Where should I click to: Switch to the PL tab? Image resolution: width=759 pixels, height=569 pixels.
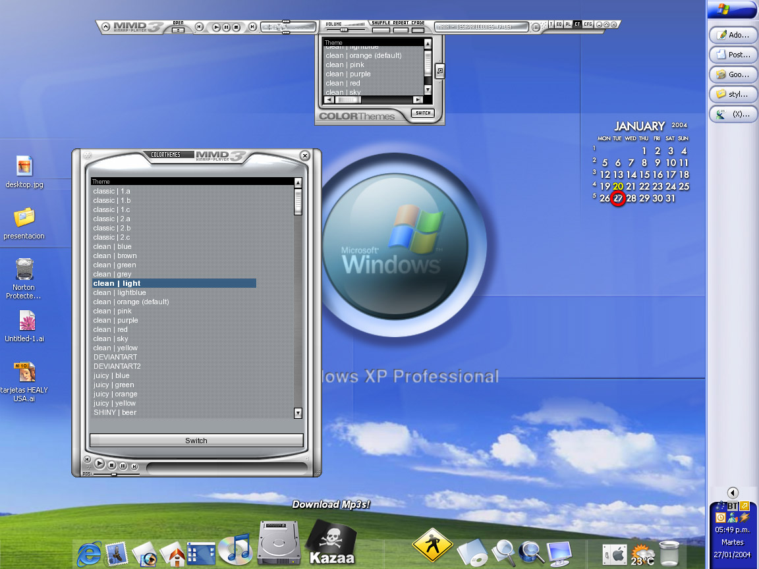tap(569, 24)
